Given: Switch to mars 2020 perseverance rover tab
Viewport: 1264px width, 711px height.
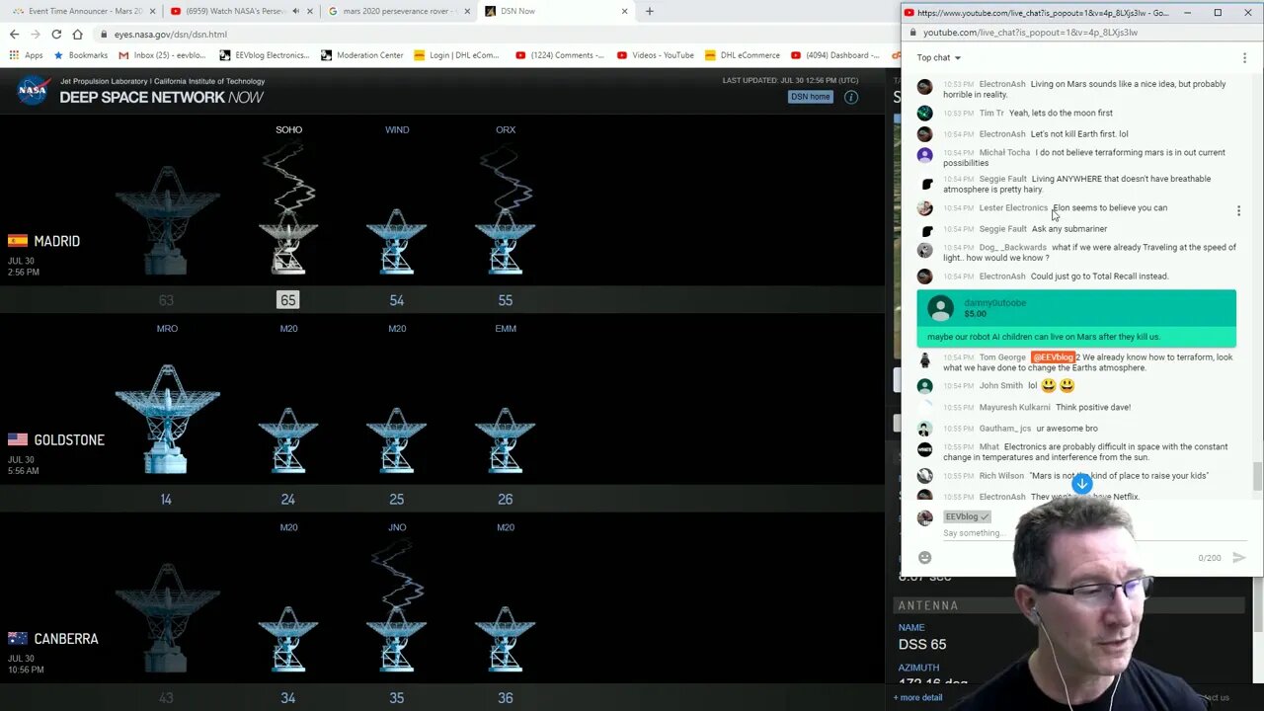Looking at the screenshot, I should tap(398, 11).
